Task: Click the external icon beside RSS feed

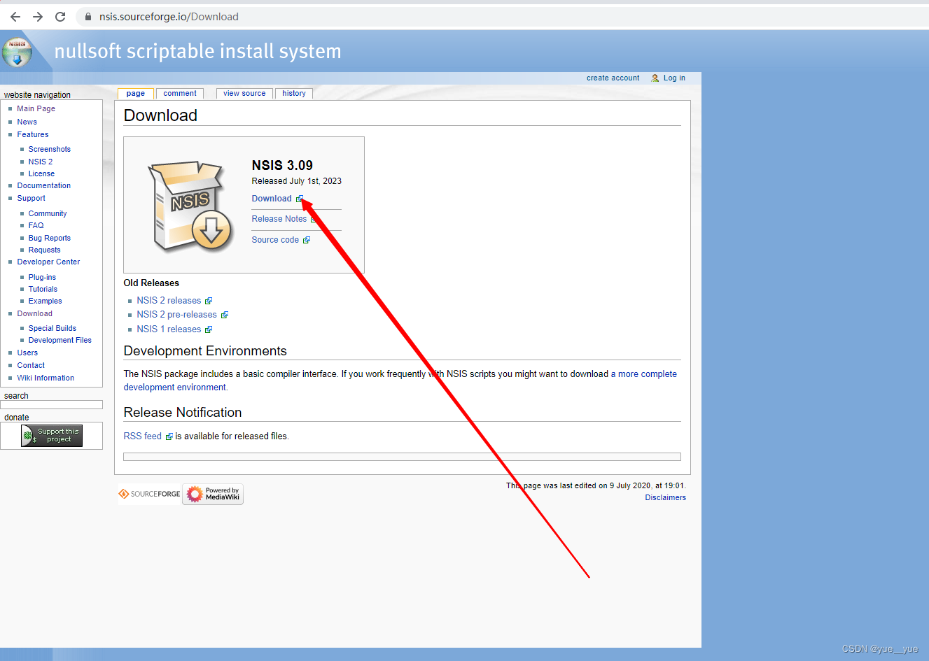Action: (x=169, y=436)
